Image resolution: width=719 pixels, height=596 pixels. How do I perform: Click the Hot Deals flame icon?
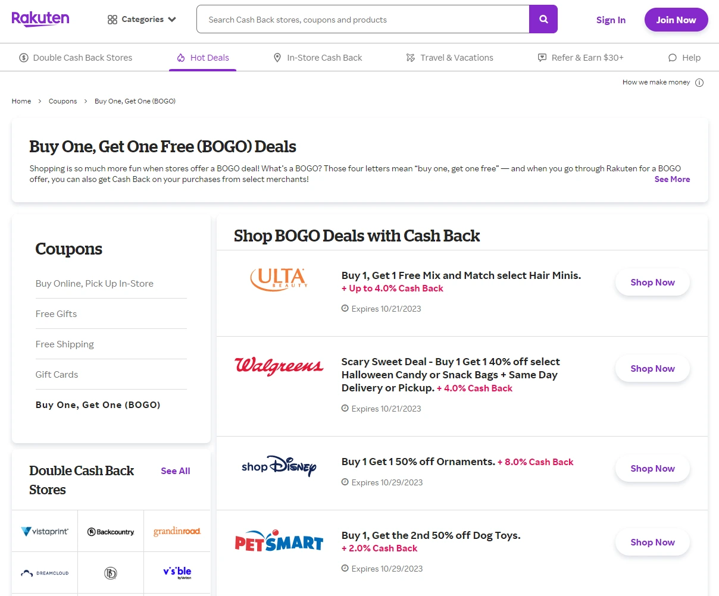[181, 58]
